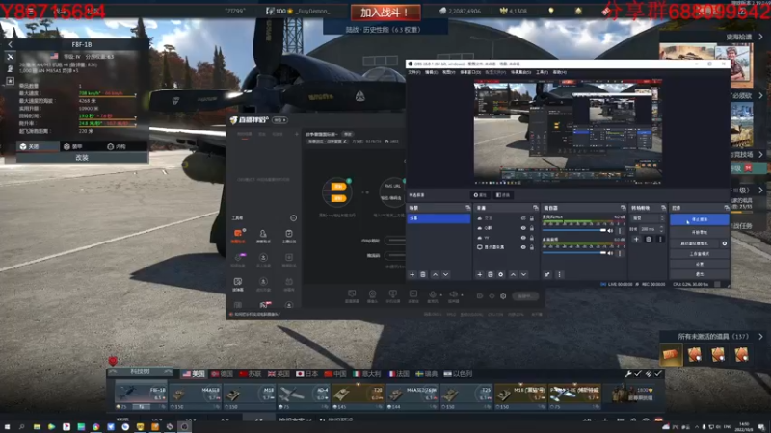Delete scene with OBS scenes trash icon

pos(423,275)
